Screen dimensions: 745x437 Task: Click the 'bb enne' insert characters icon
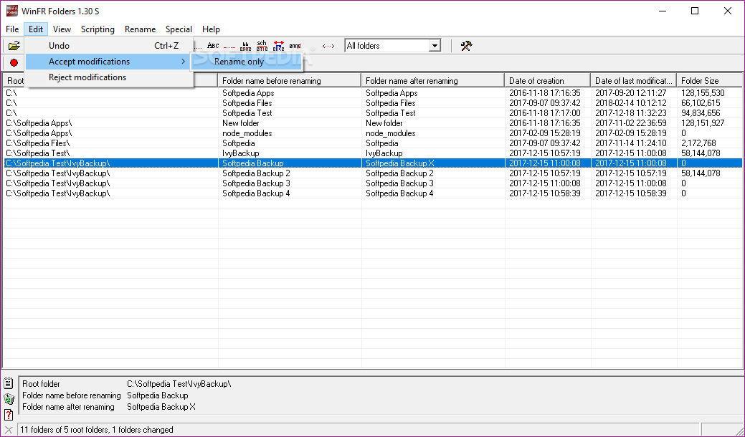coord(246,46)
